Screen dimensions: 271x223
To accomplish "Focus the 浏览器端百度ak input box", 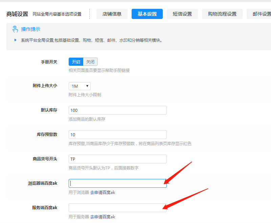I will pos(117,183).
